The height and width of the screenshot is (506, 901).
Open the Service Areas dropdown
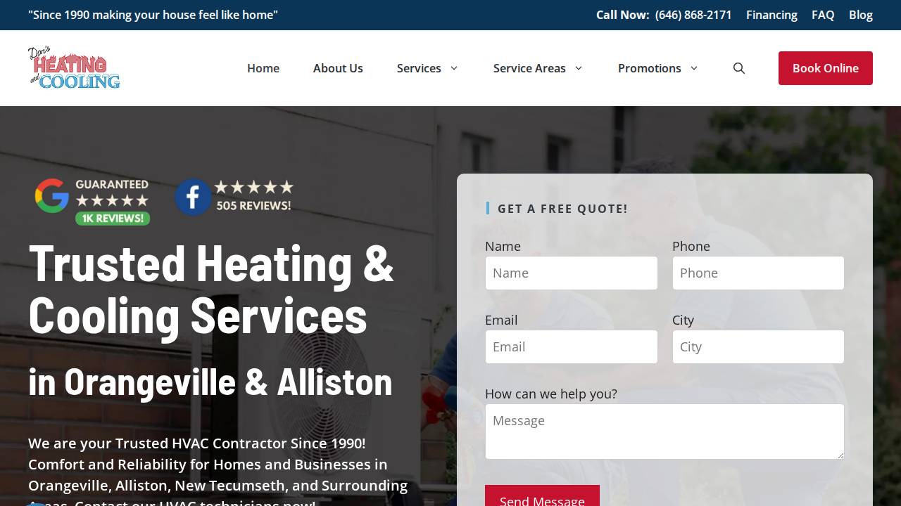pos(537,68)
